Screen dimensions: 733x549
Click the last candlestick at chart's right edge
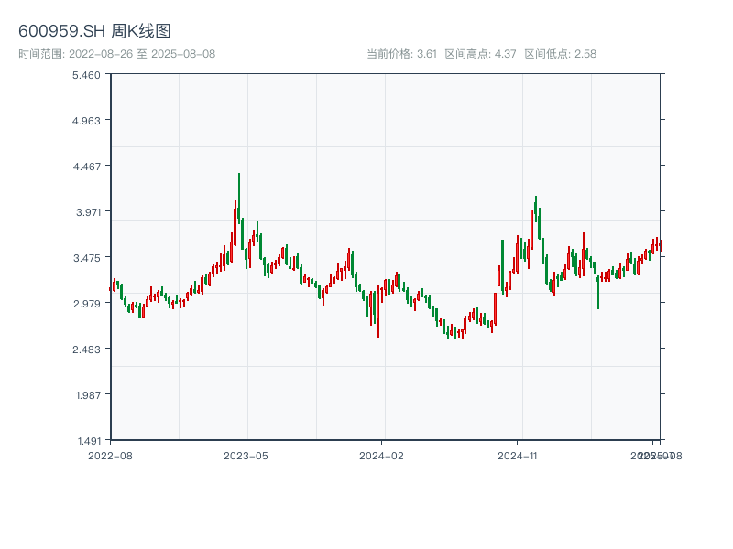(x=659, y=244)
